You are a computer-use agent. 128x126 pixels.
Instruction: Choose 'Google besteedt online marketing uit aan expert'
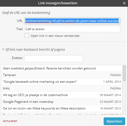(62, 82)
